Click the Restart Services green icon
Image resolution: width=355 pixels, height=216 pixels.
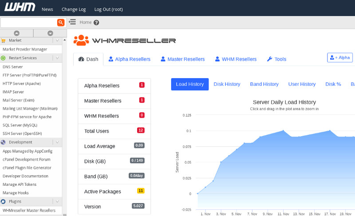4,58
